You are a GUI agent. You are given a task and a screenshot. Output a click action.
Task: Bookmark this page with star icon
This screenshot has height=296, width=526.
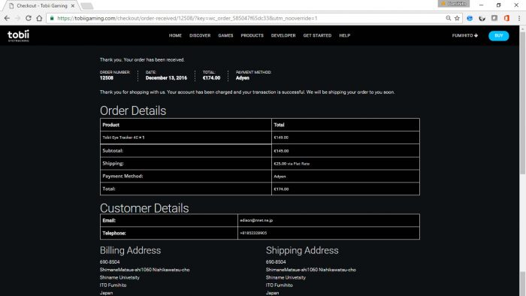click(x=457, y=18)
